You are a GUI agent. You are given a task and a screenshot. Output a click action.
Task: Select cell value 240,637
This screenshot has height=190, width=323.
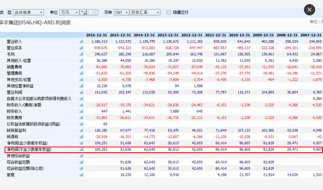(101, 54)
